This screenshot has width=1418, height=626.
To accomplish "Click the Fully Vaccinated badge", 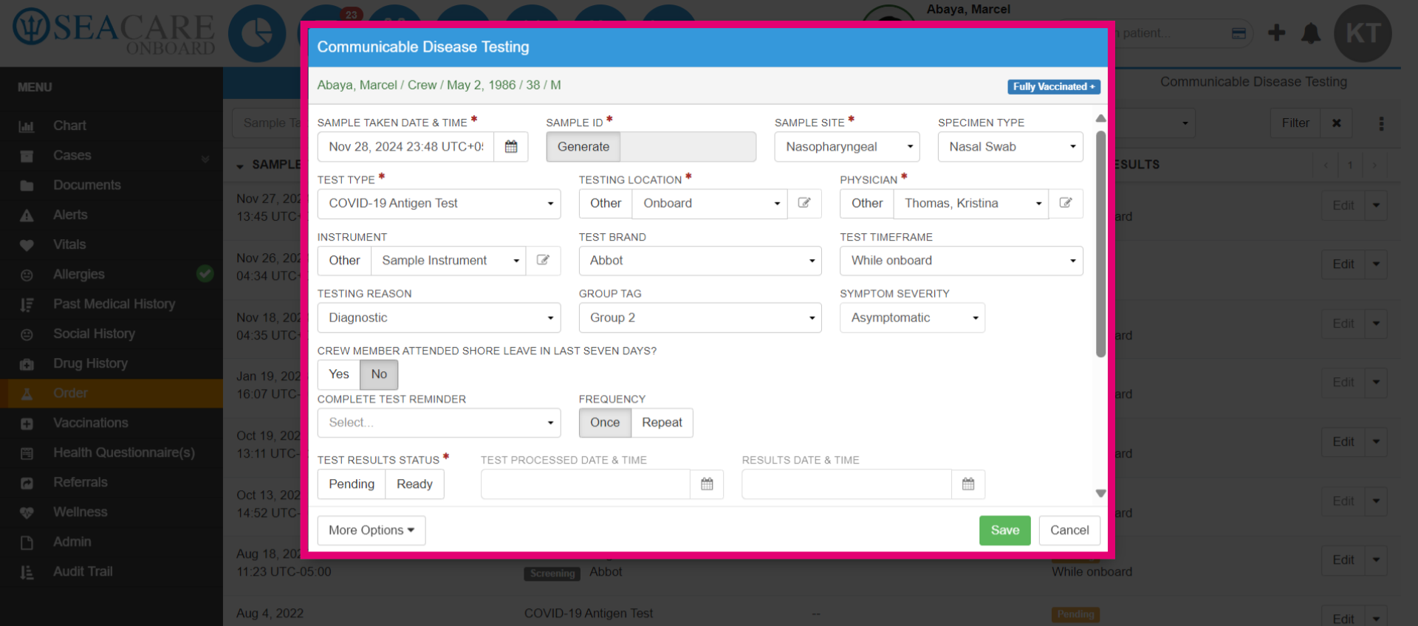I will click(1054, 86).
